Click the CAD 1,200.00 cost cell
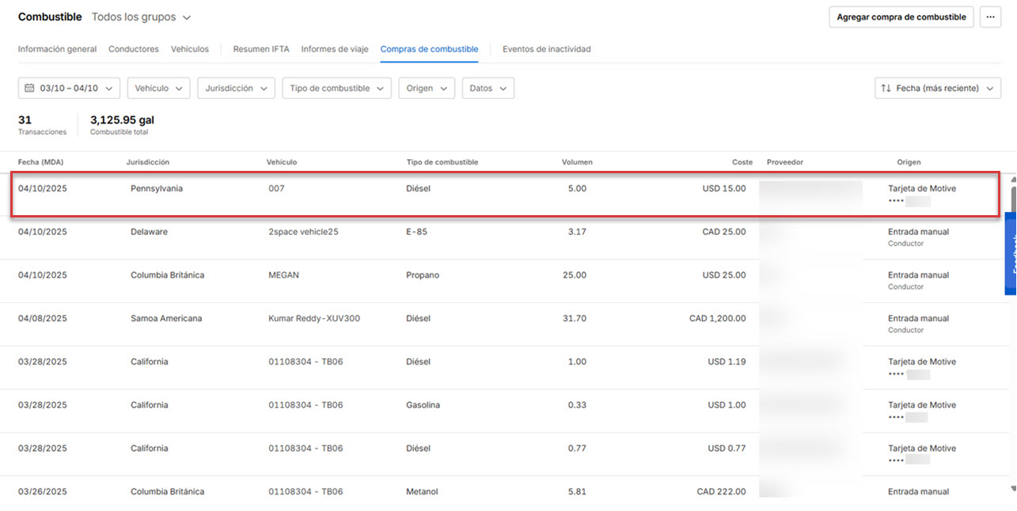1017x511 pixels. click(718, 319)
